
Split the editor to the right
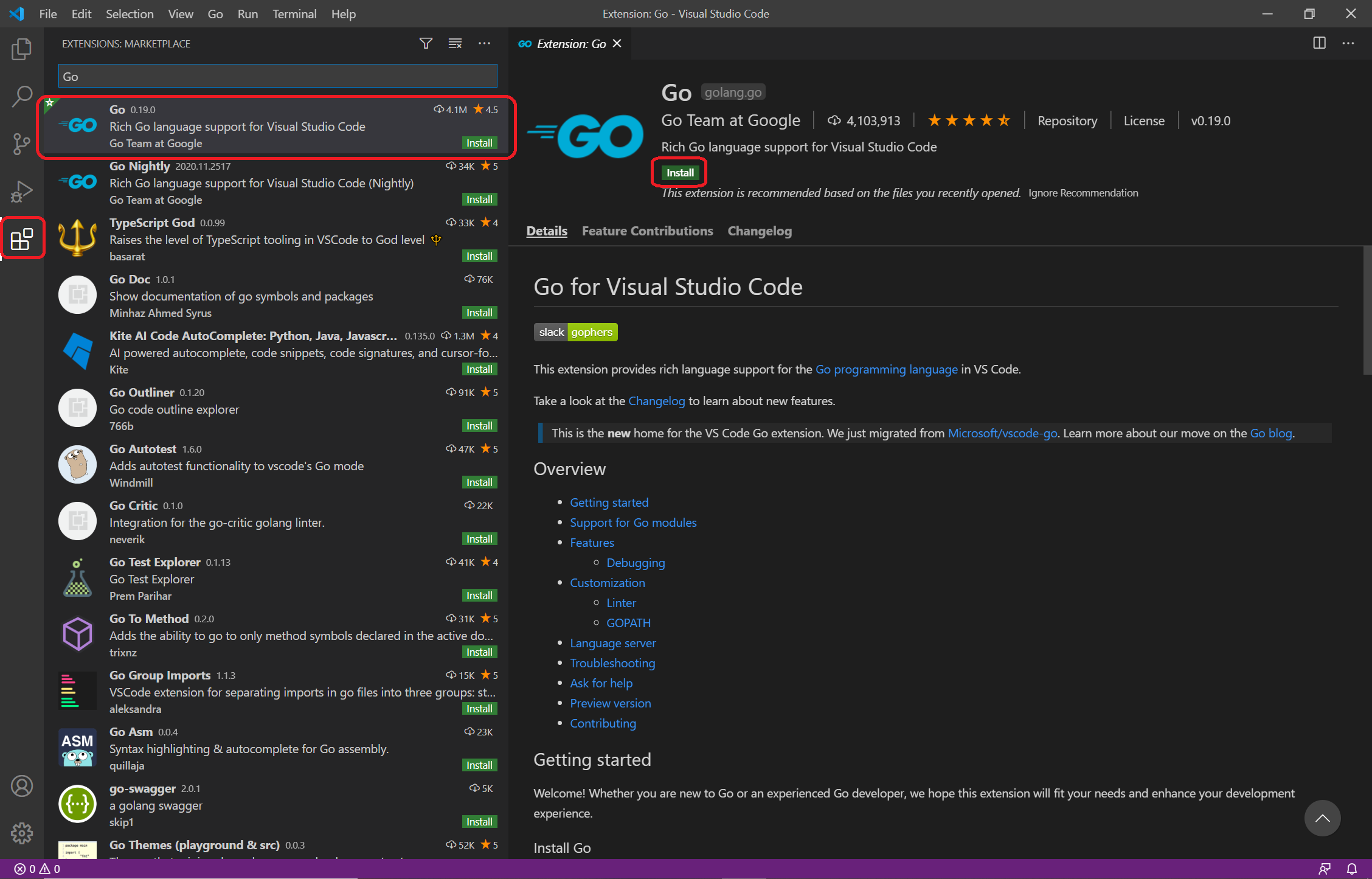1319,43
